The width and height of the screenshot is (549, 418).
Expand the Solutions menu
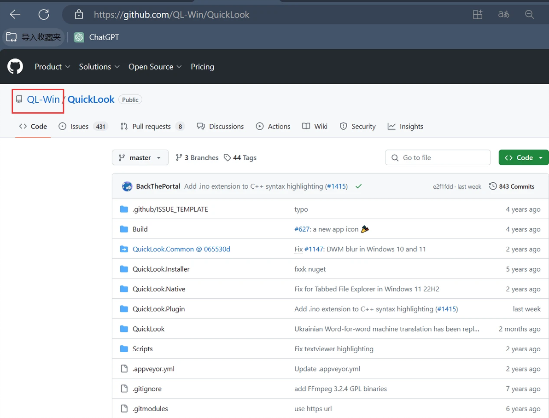[x=99, y=67]
